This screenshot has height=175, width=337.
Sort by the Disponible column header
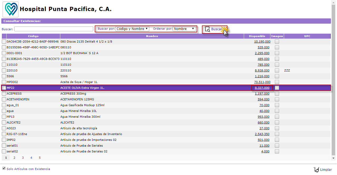[257, 36]
